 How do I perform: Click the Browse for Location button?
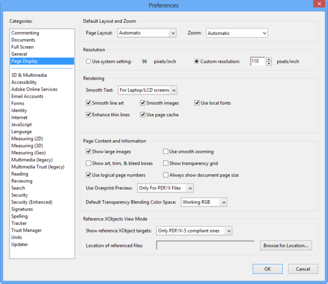coord(286,246)
